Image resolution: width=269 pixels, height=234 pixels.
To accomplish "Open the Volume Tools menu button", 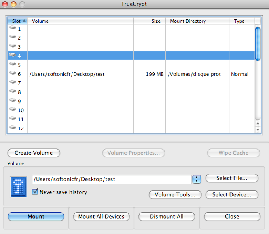I will [175, 195].
